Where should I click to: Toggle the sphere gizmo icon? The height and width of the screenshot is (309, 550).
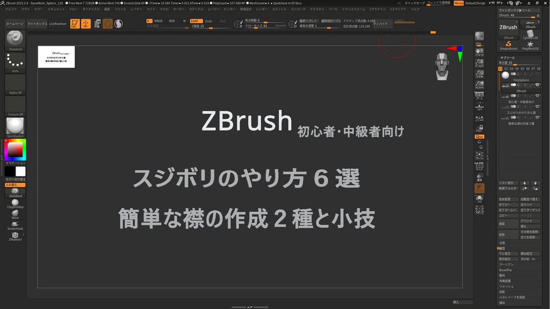tap(107, 24)
